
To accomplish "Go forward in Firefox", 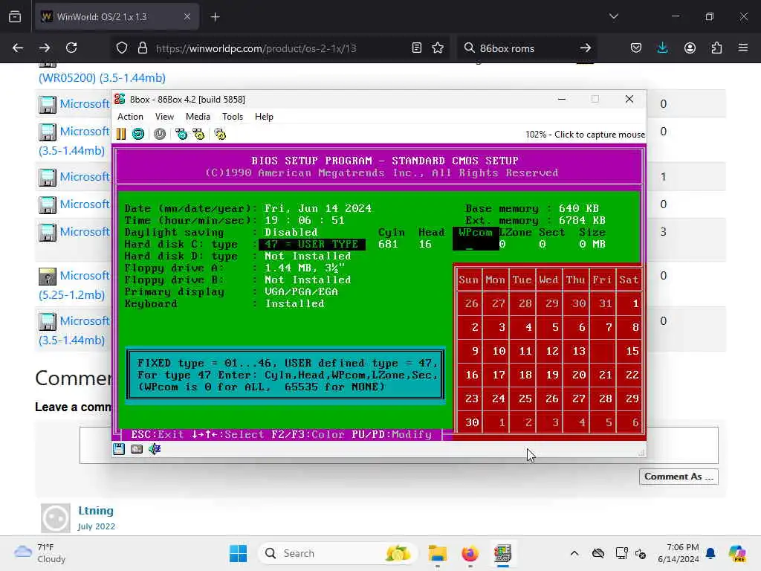I will pyautogui.click(x=44, y=48).
